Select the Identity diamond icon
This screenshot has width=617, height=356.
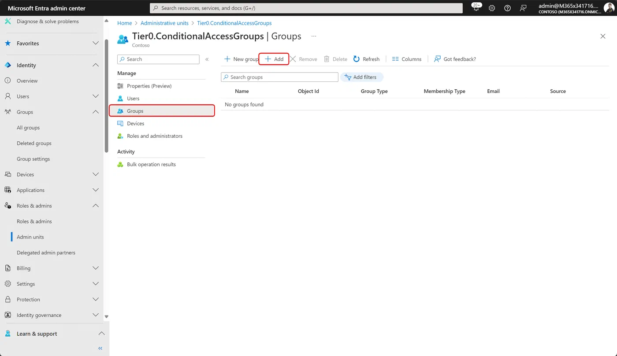coord(7,65)
